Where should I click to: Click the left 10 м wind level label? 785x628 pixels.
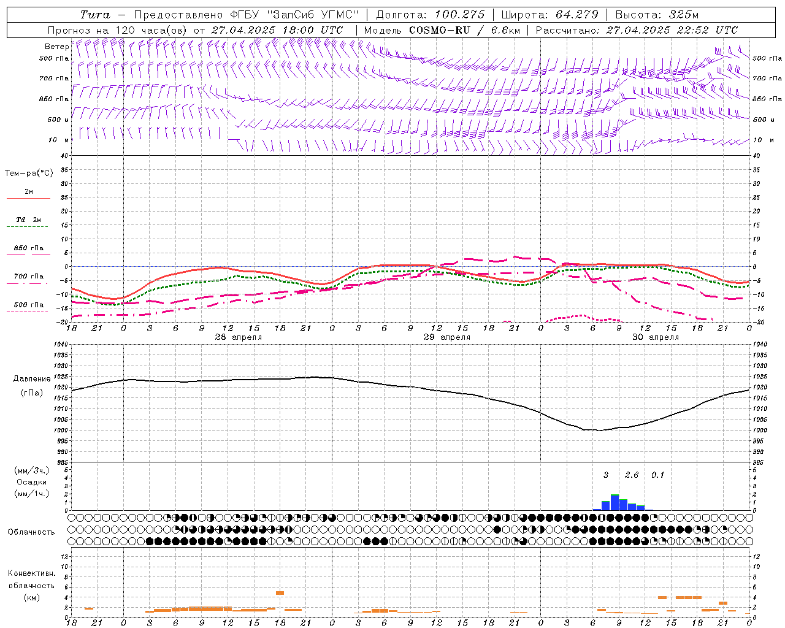(59, 140)
